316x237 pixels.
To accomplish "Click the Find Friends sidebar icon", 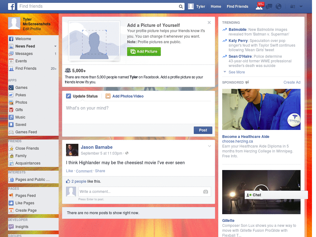I will 11,69.
